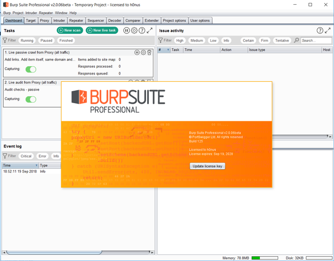
Task: Click Action column header in issues
Action: click(x=234, y=50)
